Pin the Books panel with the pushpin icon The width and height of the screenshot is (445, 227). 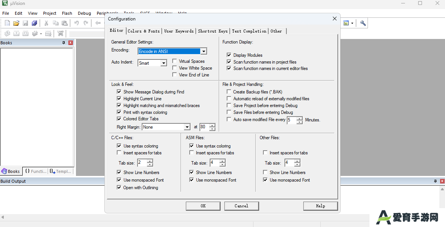coord(63,43)
